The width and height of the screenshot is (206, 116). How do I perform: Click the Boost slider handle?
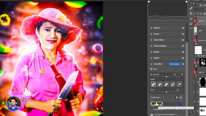coord(166,92)
